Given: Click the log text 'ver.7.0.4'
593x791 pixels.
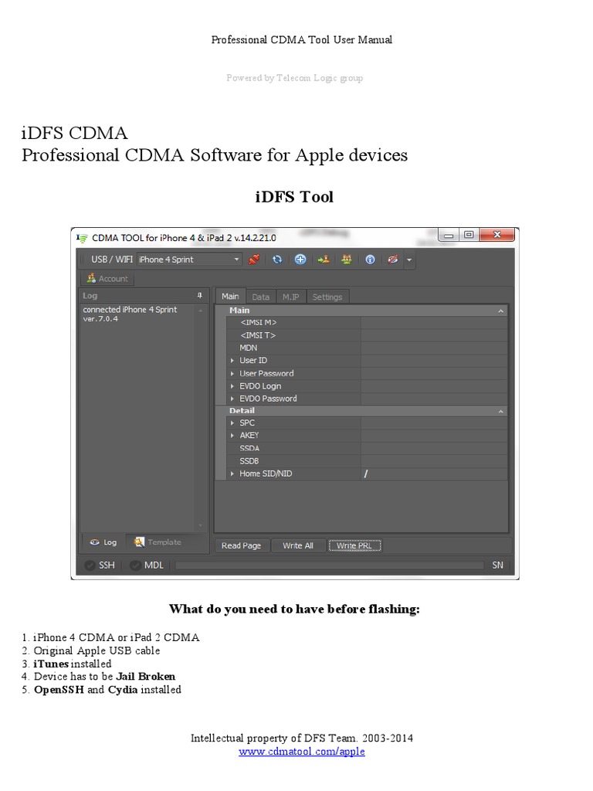Looking at the screenshot, I should pyautogui.click(x=100, y=319).
